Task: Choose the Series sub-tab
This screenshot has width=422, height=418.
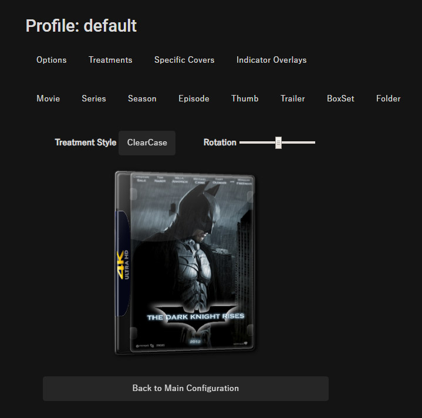Action: tap(94, 98)
